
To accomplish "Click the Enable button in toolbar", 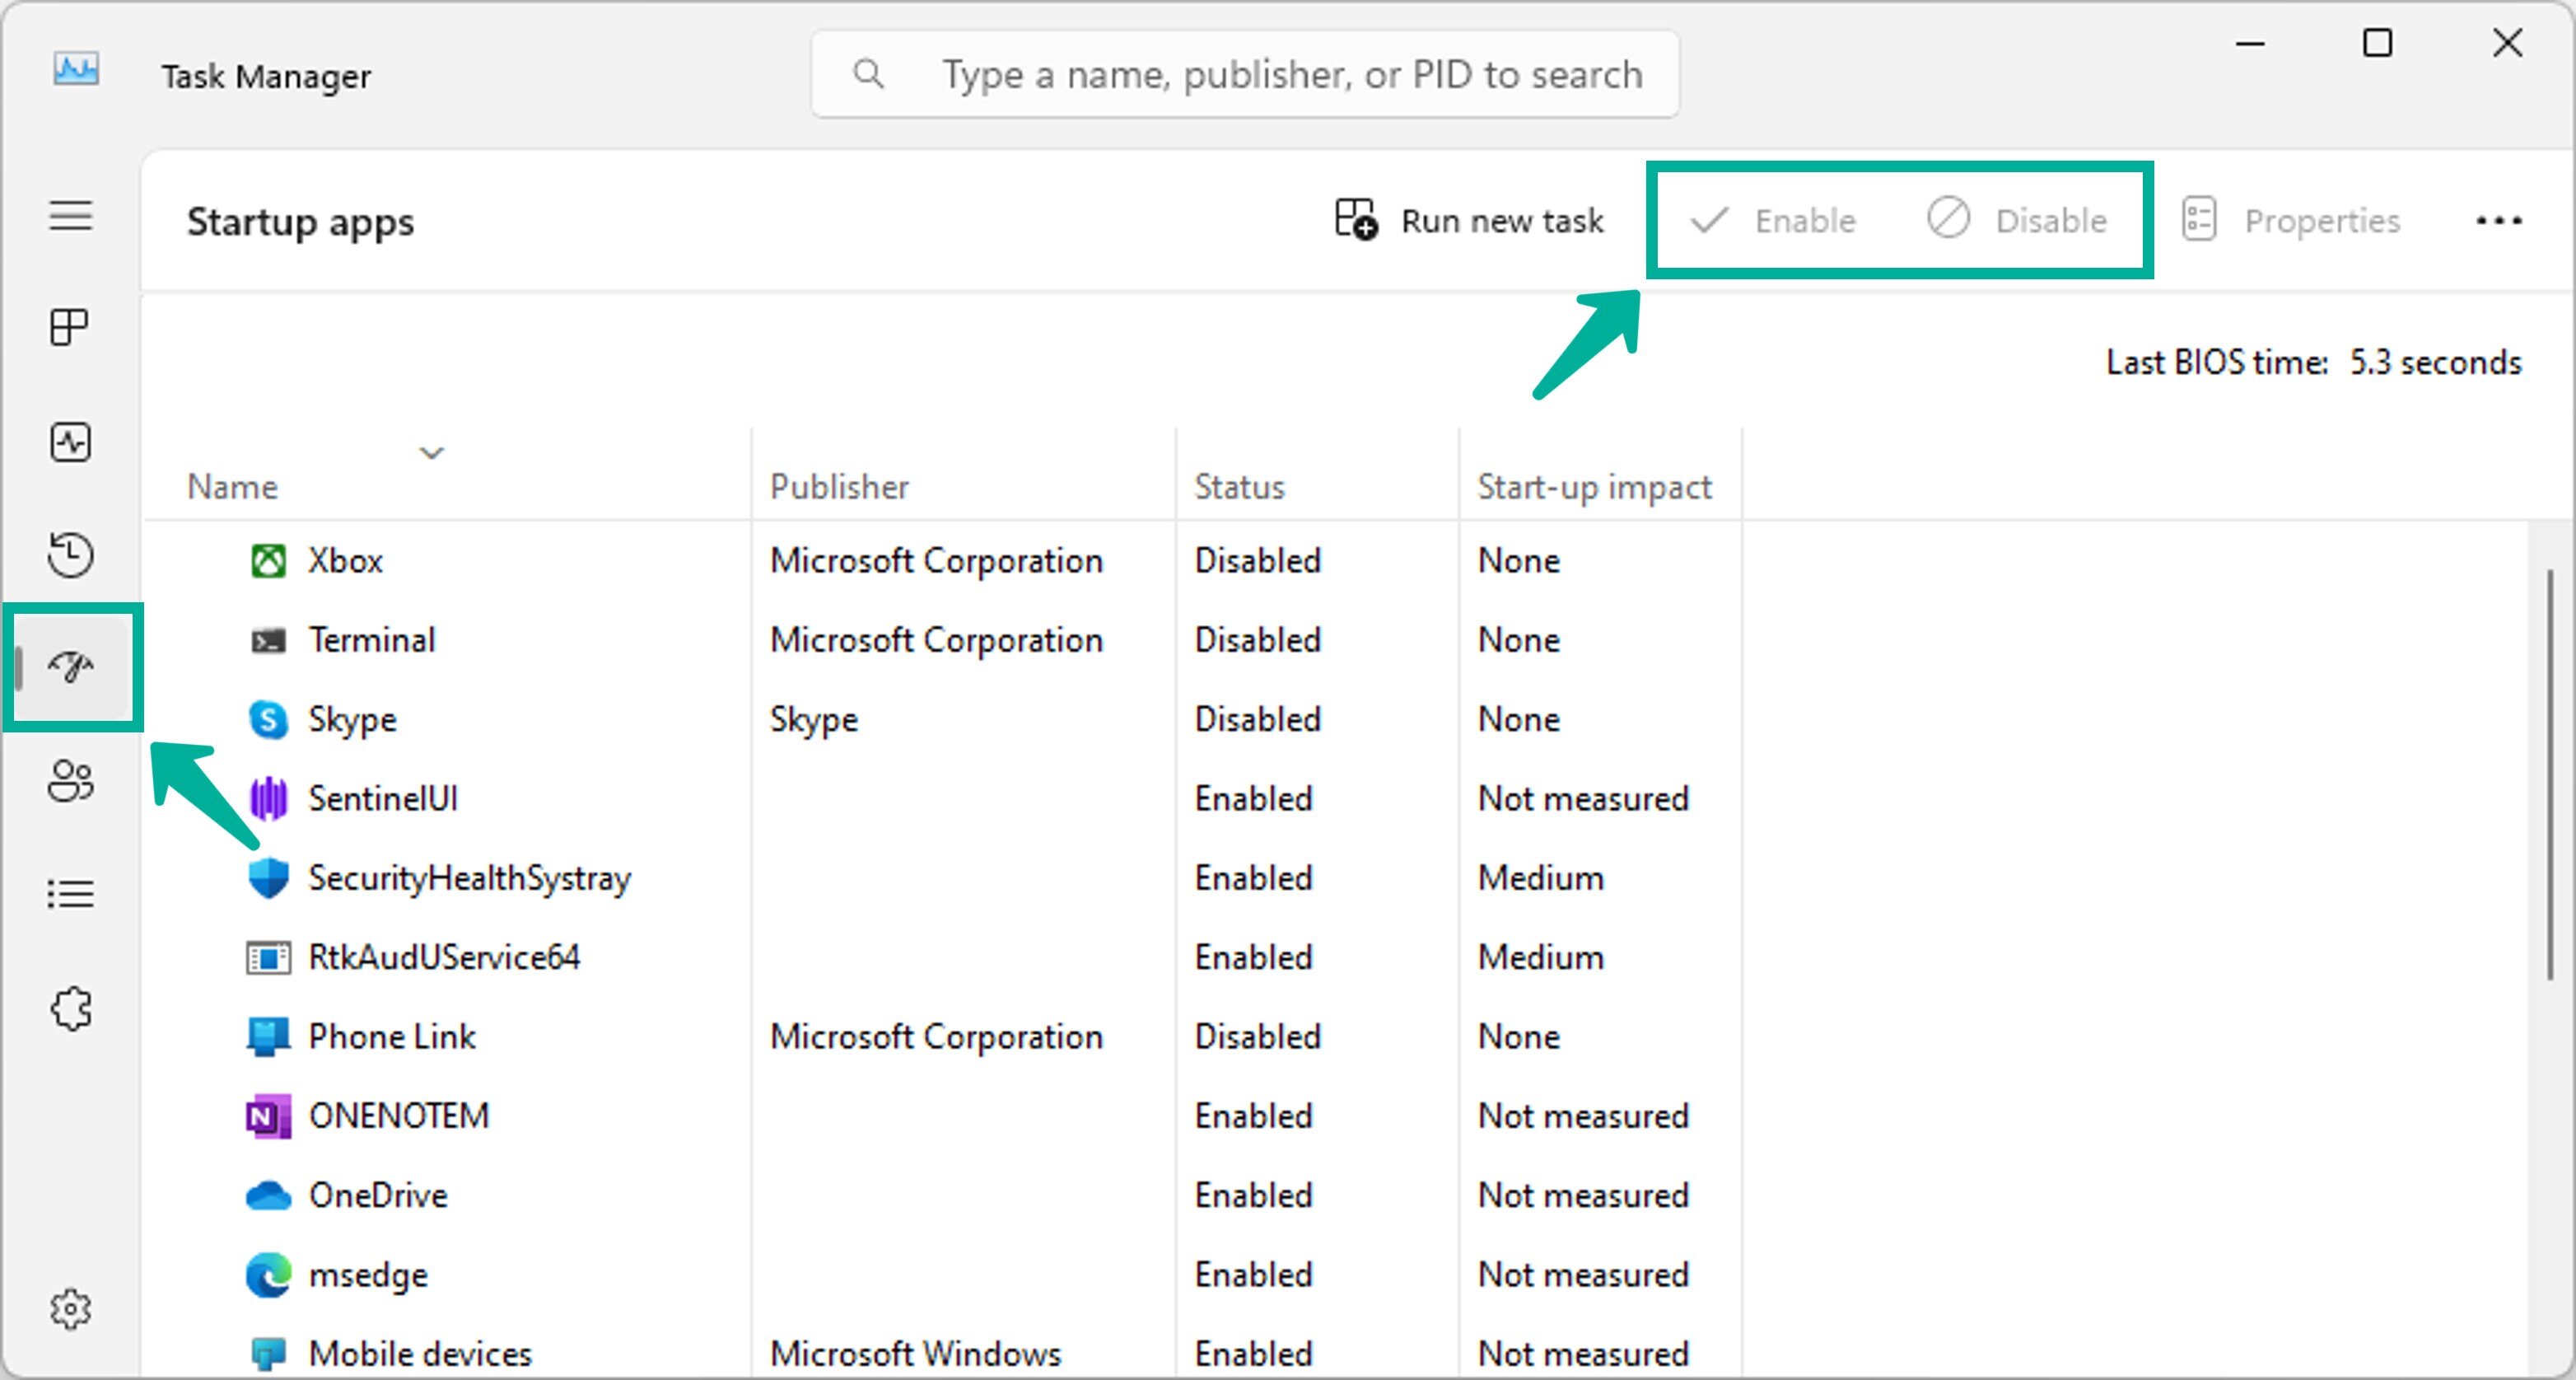I will tap(1773, 220).
